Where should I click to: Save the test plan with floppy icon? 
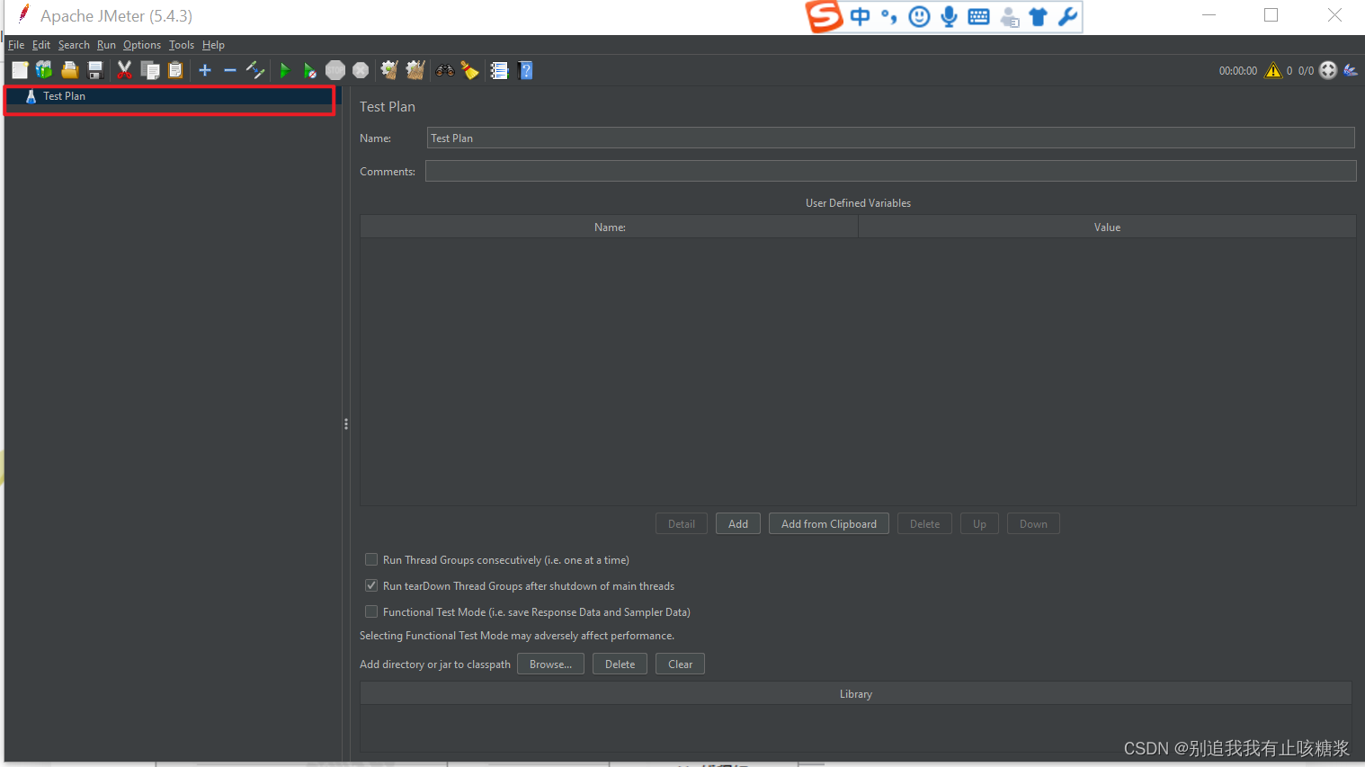(95, 70)
